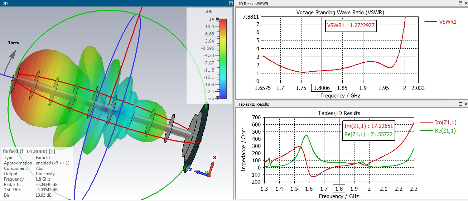Click the 7.8811 maximum value on VSWR axis
This screenshot has width=468, height=201.
click(251, 16)
